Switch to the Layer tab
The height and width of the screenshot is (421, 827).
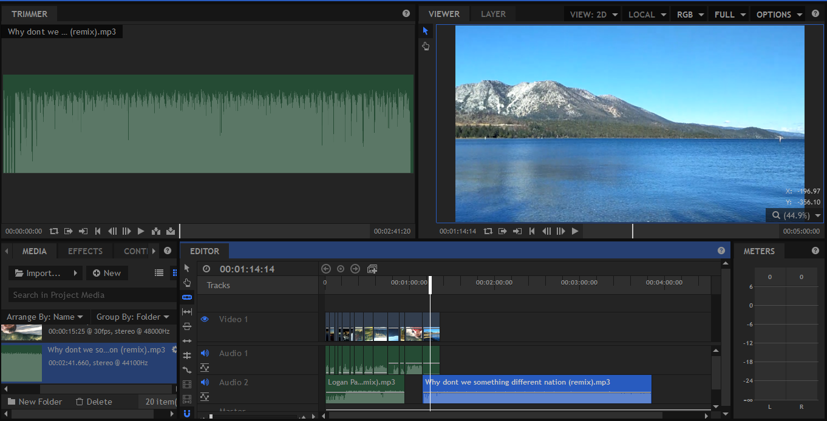(x=493, y=14)
